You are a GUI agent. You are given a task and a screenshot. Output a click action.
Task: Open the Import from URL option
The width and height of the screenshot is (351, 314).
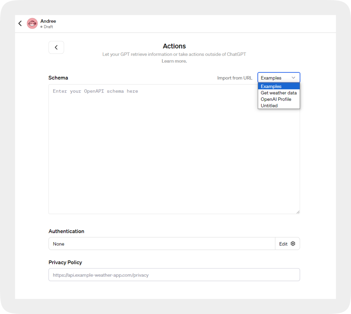point(235,78)
